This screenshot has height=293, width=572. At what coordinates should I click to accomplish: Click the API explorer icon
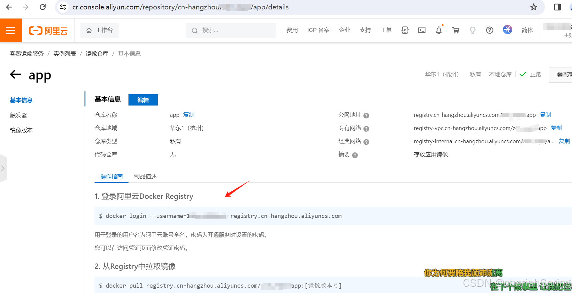tap(405, 30)
